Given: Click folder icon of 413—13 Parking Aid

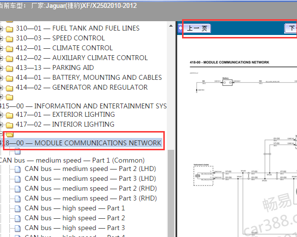Looking at the screenshot, I should coord(9,68).
